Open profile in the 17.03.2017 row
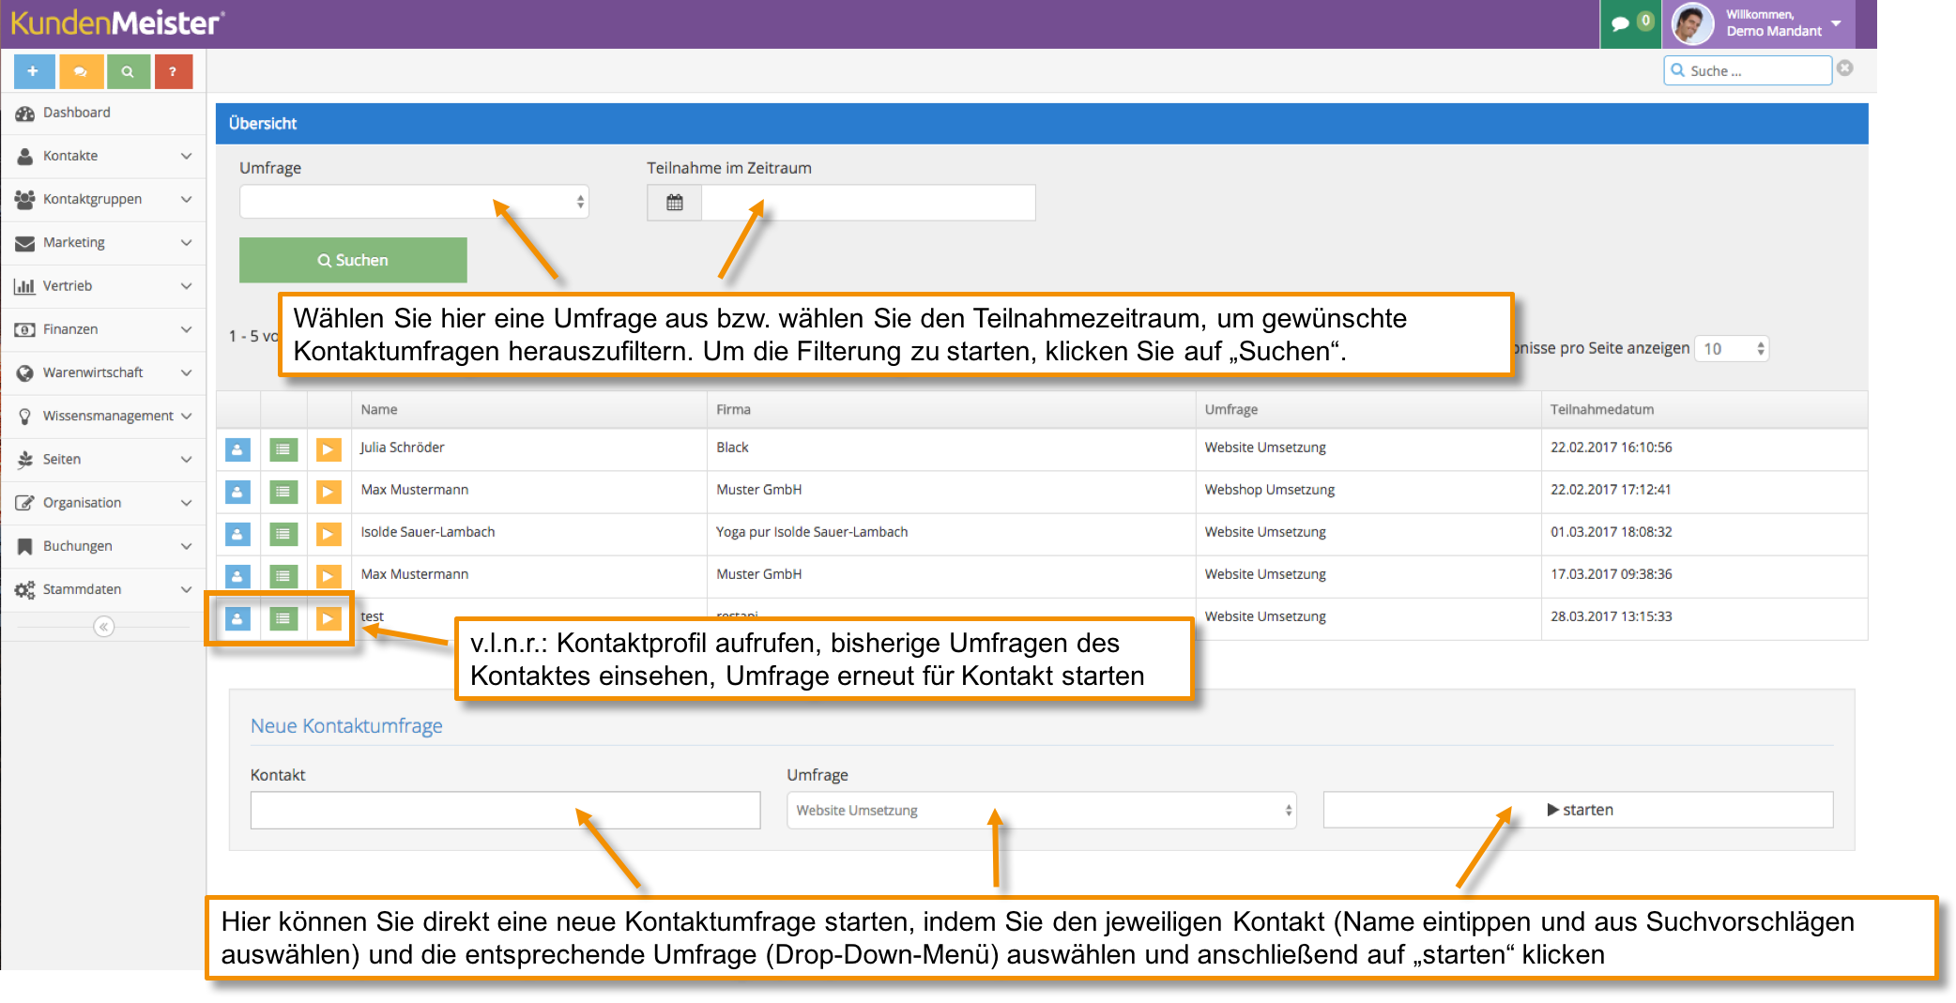This screenshot has width=1956, height=1003. click(x=237, y=576)
